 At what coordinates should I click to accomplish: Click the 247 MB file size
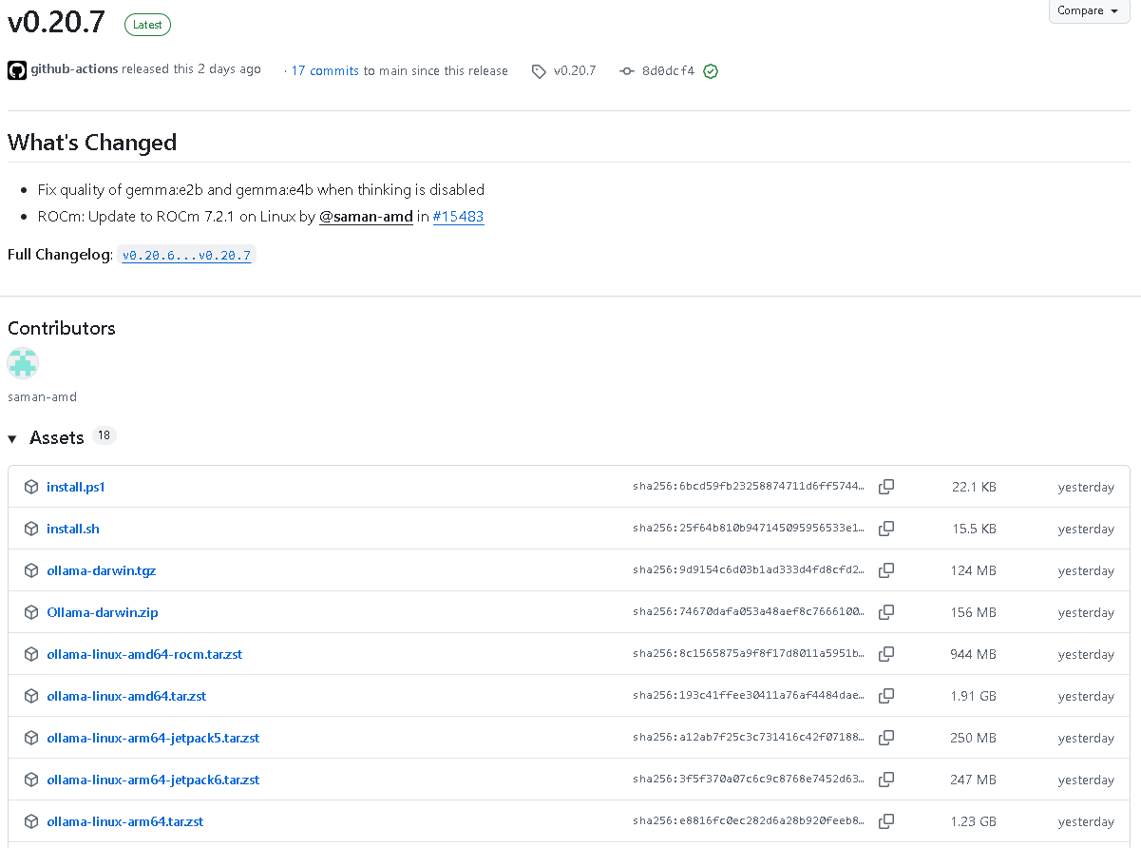point(974,780)
